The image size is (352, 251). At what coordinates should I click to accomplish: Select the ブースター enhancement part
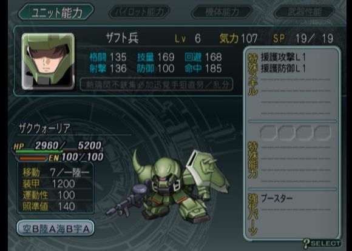point(277,198)
